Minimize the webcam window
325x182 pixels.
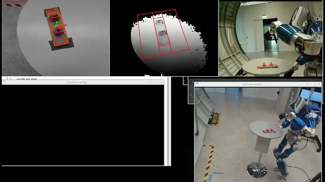click(311, 84)
